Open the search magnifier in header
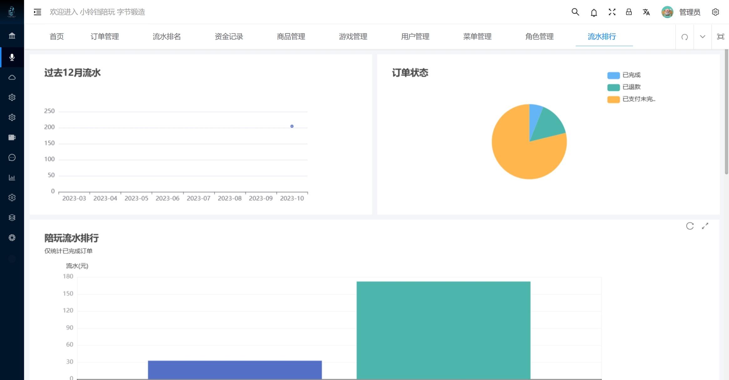 [575, 12]
